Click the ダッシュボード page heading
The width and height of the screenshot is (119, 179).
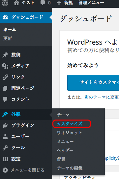pyautogui.click(x=86, y=19)
